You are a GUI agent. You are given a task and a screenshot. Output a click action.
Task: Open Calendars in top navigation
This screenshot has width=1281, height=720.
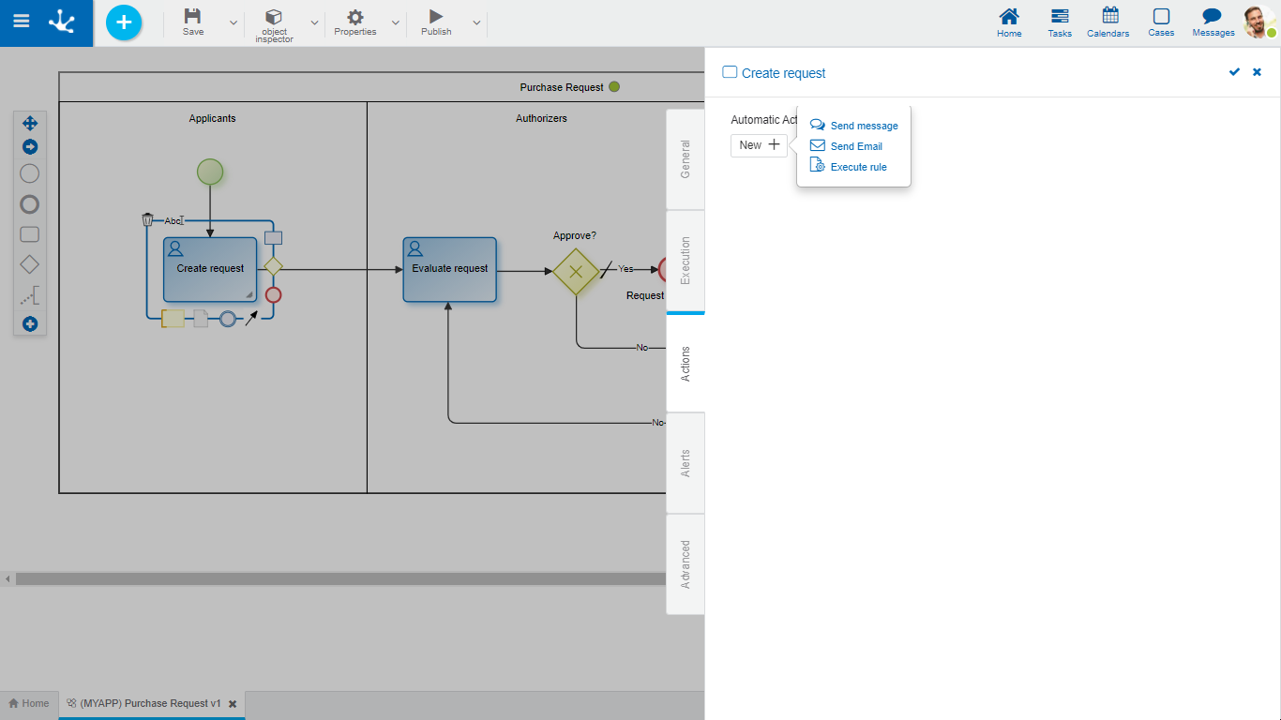1108,22
